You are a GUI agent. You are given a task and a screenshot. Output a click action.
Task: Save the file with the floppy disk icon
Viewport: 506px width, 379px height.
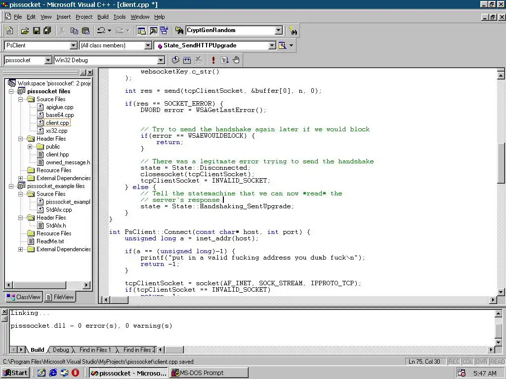pyautogui.click(x=37, y=31)
